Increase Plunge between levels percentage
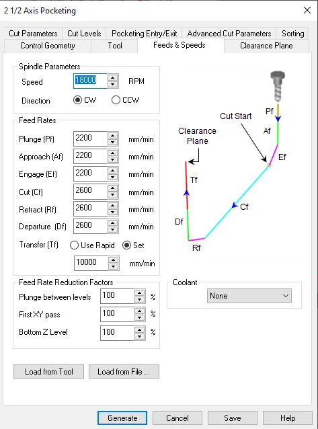Viewport: 318px width, 429px height. click(x=140, y=292)
